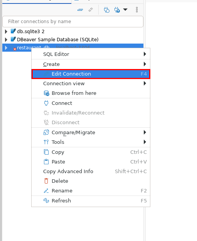Select DBeaver Sample Database (SQLite) connection

click(57, 40)
